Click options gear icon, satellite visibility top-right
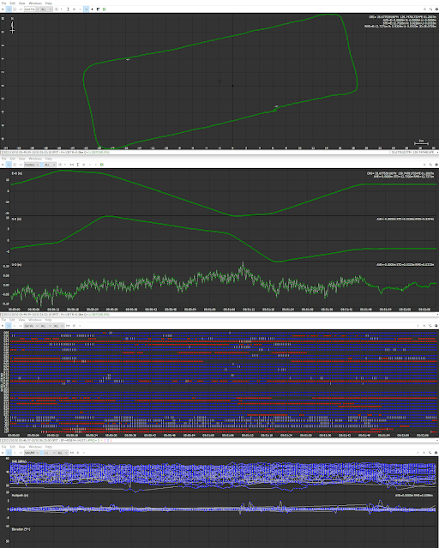Image resolution: width=439 pixels, height=548 pixels. (x=436, y=326)
